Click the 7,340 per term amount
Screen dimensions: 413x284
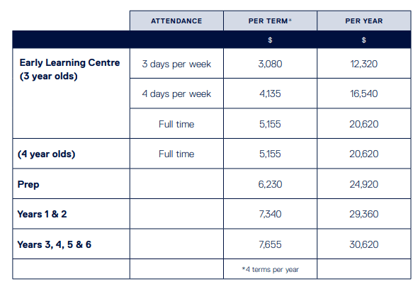pyautogui.click(x=270, y=214)
